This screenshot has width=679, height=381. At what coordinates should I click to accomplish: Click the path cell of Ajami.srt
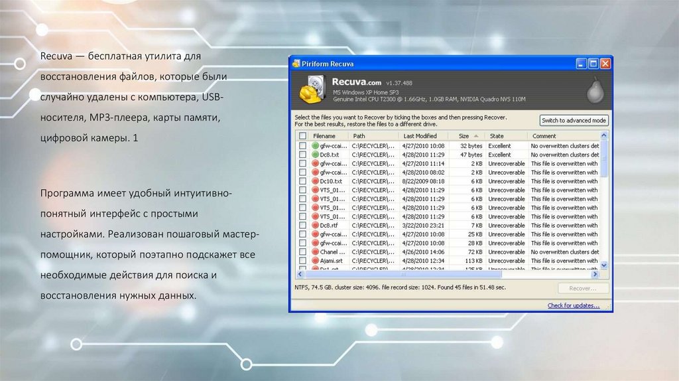[373, 261]
